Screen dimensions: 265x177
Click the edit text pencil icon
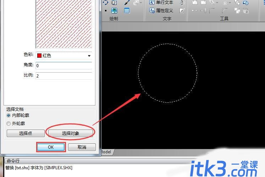click(x=182, y=11)
